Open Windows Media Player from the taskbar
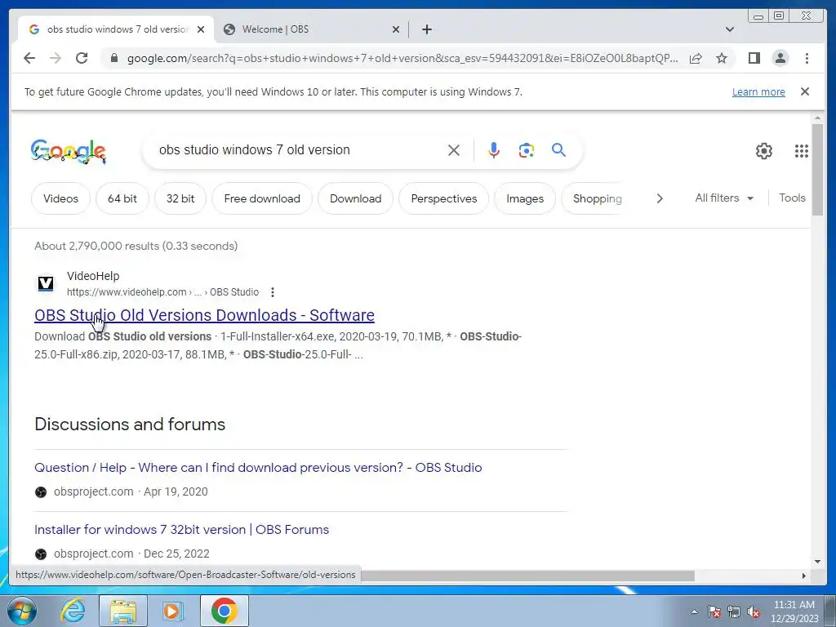The width and height of the screenshot is (836, 627). point(172,611)
